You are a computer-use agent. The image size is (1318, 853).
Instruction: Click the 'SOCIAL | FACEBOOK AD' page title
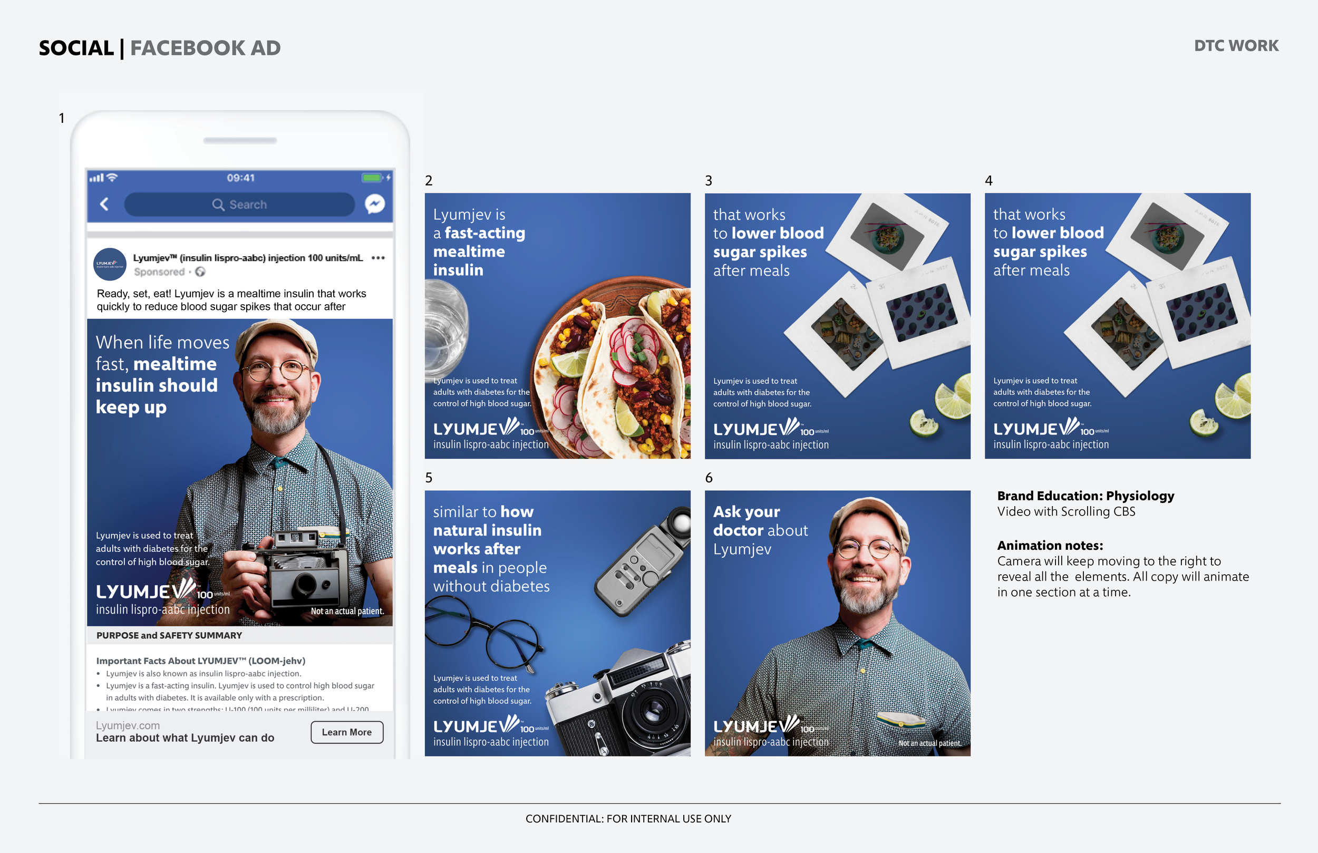coord(160,47)
